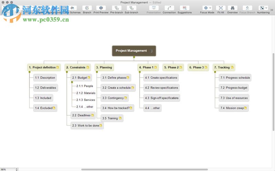Image resolution: width=275 pixels, height=171 pixels.
Task: Open the Focus Mode dropdown arrow
Action: tap(210, 8)
